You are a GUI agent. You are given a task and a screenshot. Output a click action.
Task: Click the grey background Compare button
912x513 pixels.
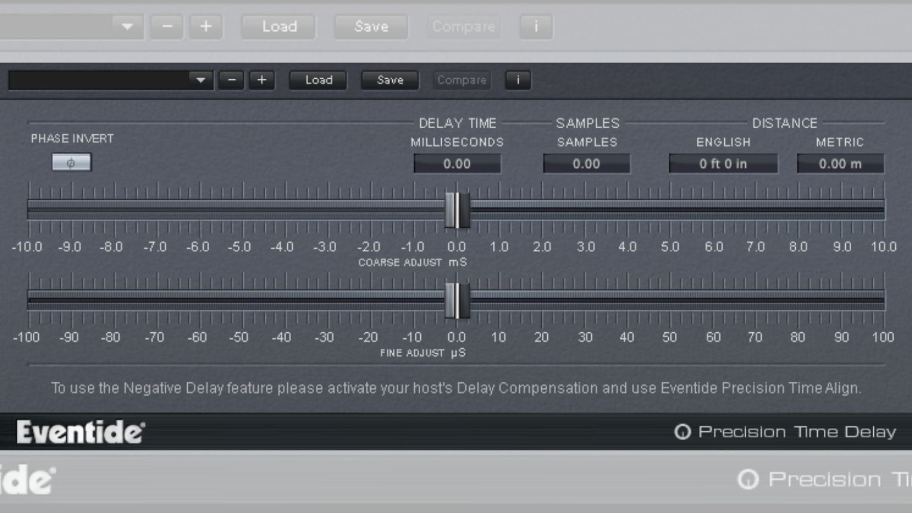[464, 27]
